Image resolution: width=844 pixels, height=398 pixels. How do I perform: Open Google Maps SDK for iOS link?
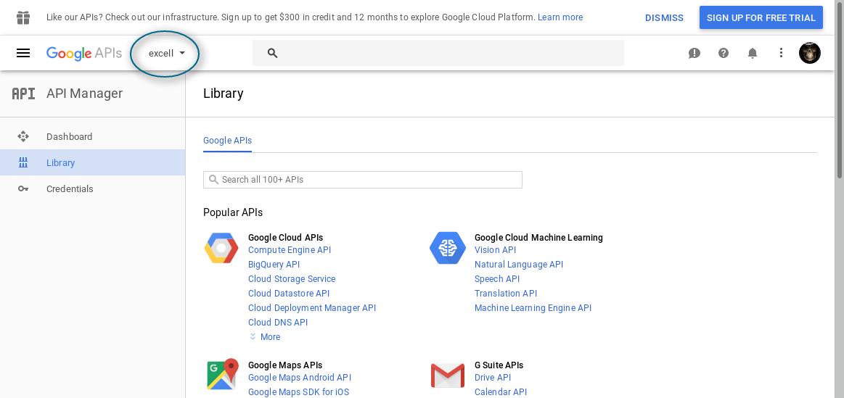[x=299, y=393]
